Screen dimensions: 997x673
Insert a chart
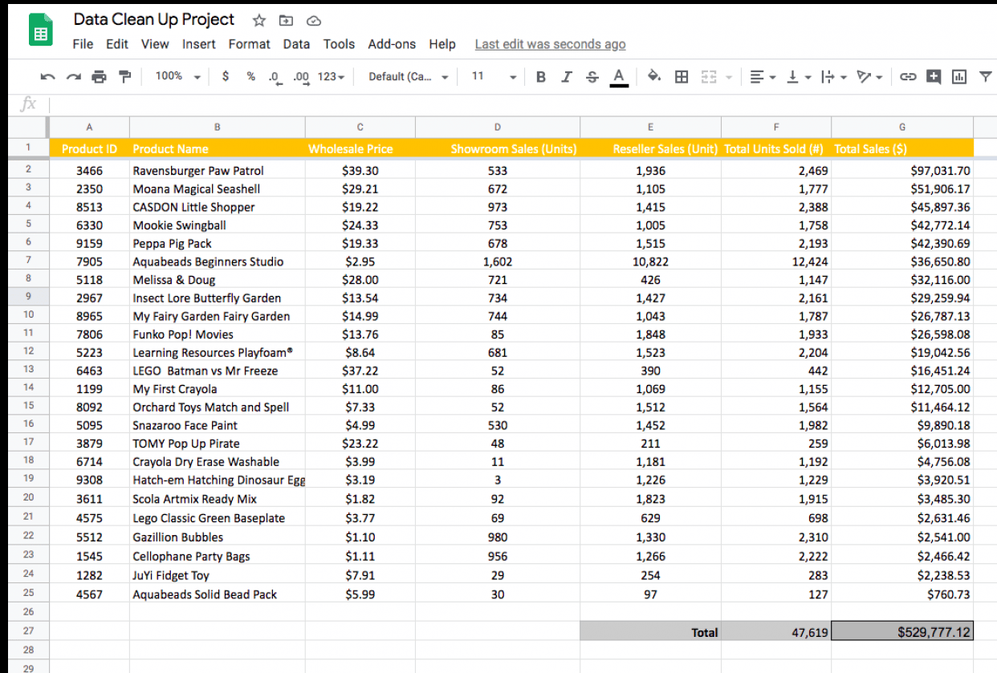point(958,76)
